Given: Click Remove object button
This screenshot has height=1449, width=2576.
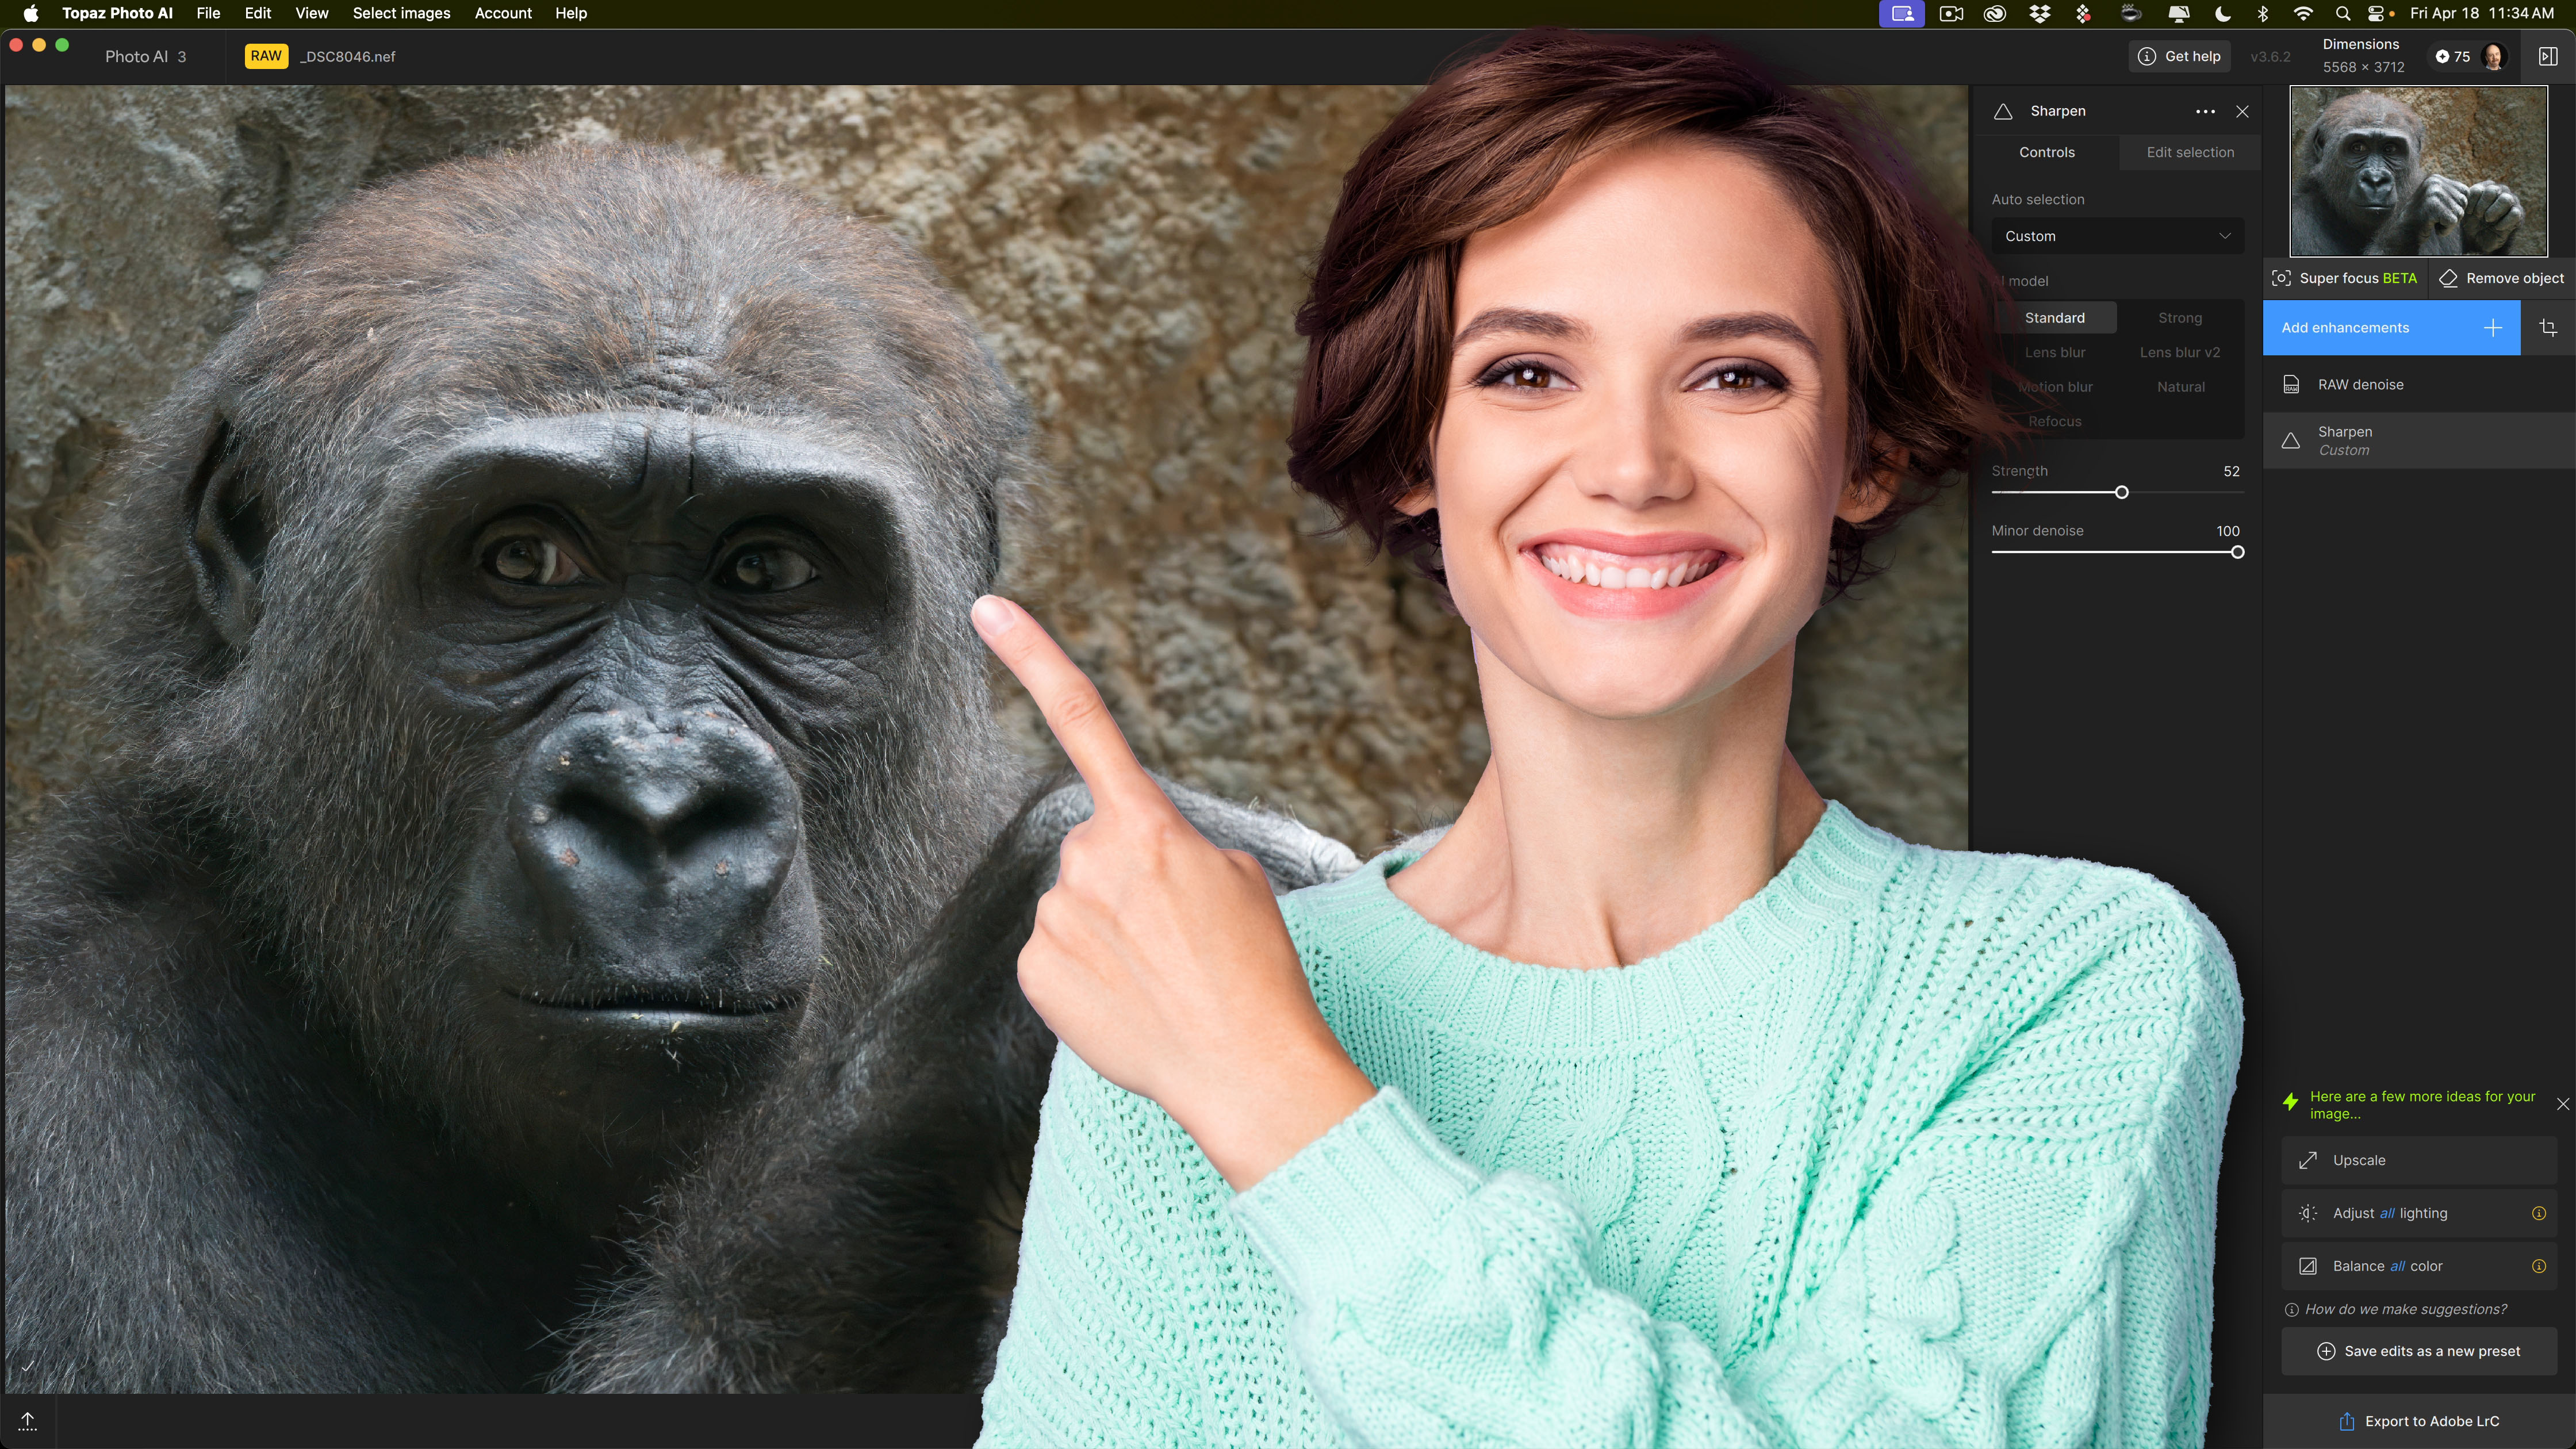Looking at the screenshot, I should [2501, 278].
